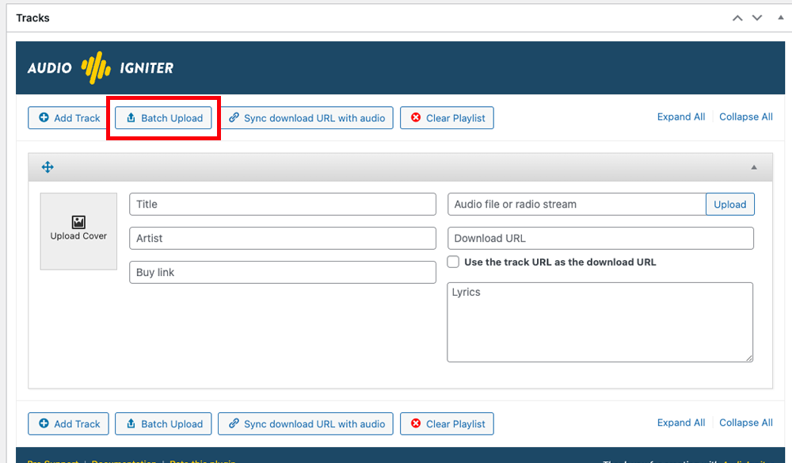
Task: Click the Upload button for audio file
Action: tap(730, 205)
